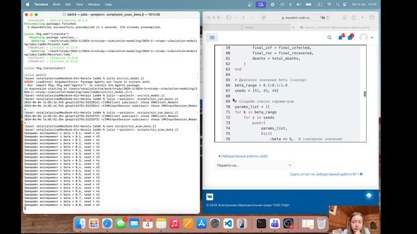The width and height of the screenshot is (417, 234).
Task: Follow Сдать отчет по лабораторной работе link
Action: pyautogui.click(x=326, y=174)
